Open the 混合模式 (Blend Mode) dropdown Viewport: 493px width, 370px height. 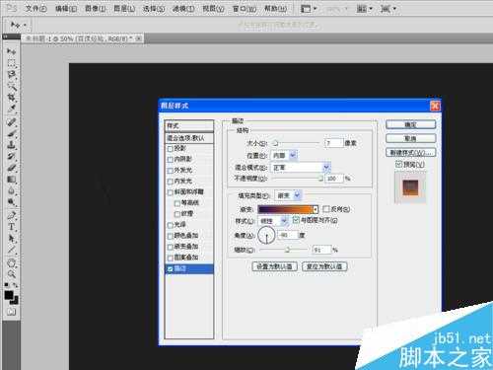[x=301, y=168]
